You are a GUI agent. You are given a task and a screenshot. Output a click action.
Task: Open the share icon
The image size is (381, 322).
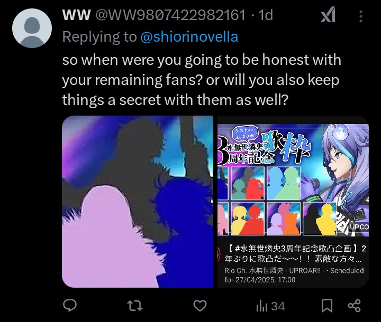(354, 306)
